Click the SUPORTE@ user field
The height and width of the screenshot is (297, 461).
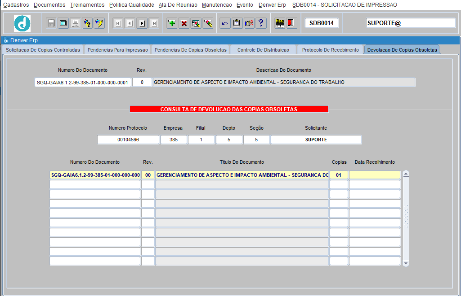(411, 23)
